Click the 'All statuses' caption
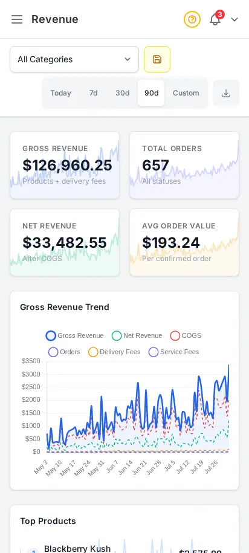The width and height of the screenshot is (249, 553). pyautogui.click(x=161, y=181)
